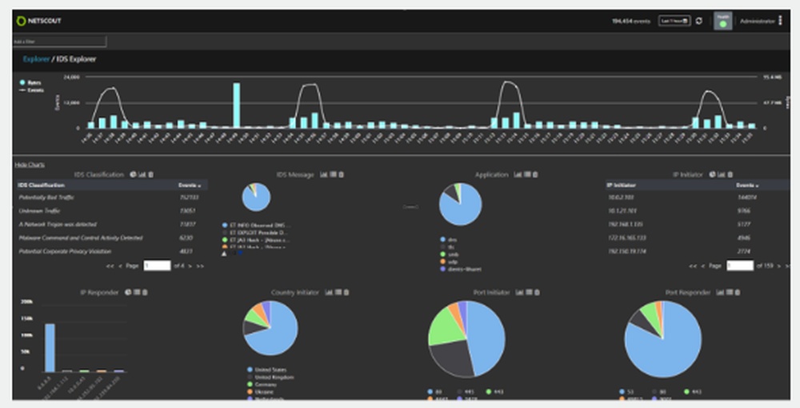Toggle Germany in Country Initiator legend
This screenshot has width=800, height=408.
click(x=263, y=385)
